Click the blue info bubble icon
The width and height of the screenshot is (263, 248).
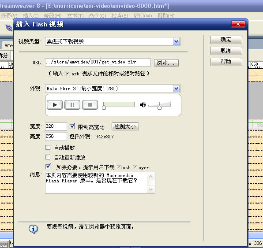tap(33, 229)
